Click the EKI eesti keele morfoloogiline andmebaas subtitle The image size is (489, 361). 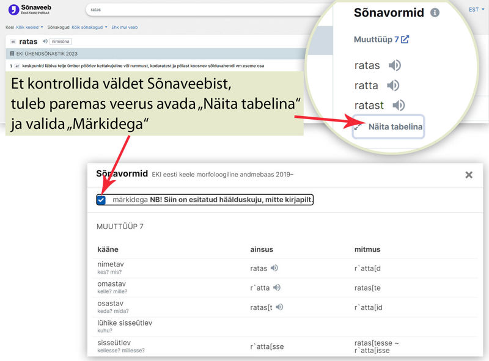click(222, 175)
